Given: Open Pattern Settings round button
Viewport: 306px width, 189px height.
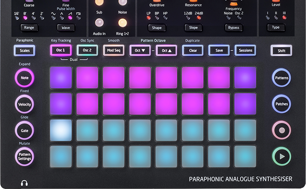Looking at the screenshot, I should 25,157.
